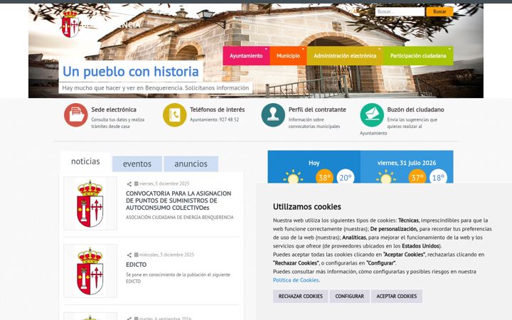512x320 pixels.
Task: Switch to the anuncios tab
Action: pyautogui.click(x=191, y=164)
